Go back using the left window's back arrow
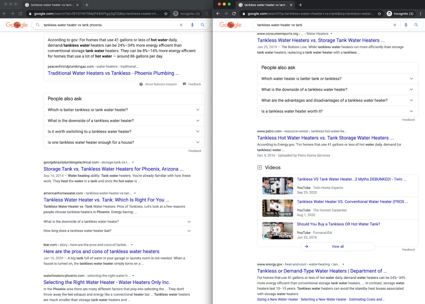Viewport: 425px width, 304px height. point(4,13)
